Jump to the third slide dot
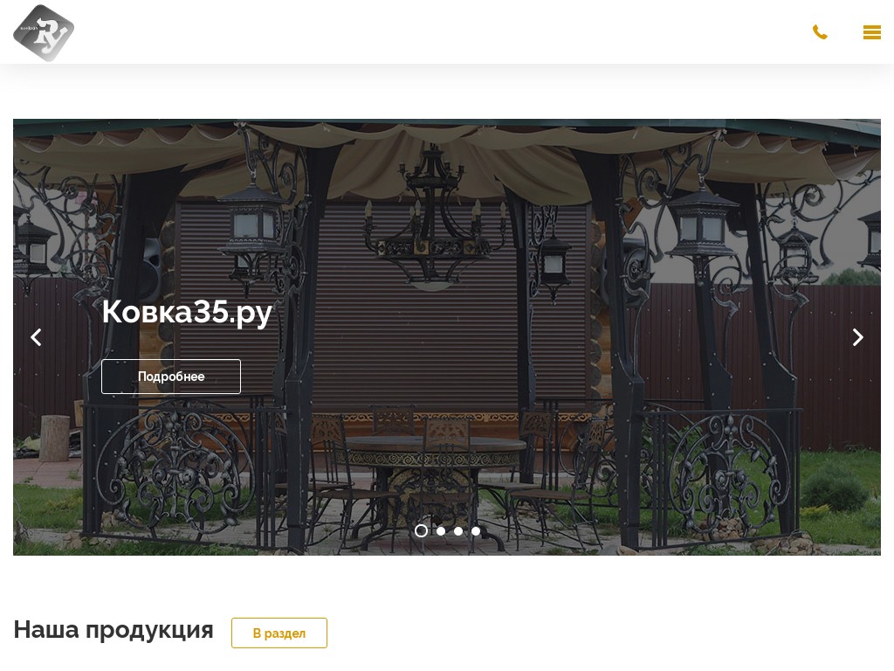The height and width of the screenshot is (671, 894). click(458, 531)
